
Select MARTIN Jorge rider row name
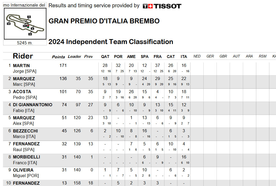25,68
